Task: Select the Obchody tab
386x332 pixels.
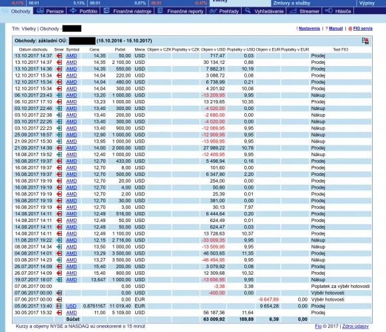Action: (17, 11)
